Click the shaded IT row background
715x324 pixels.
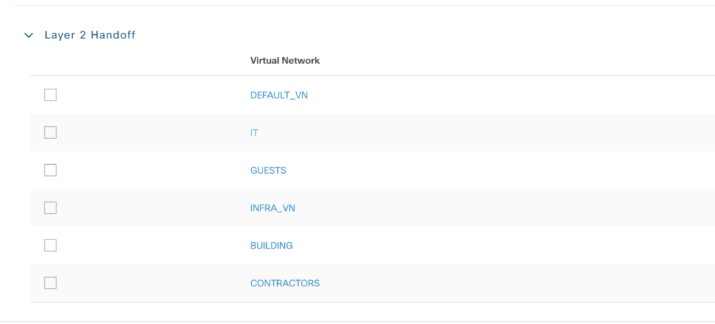489,133
